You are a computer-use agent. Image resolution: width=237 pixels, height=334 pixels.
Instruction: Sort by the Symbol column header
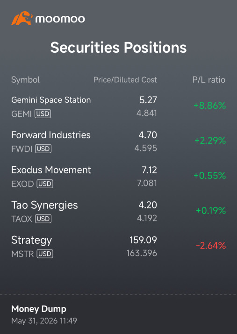[25, 80]
